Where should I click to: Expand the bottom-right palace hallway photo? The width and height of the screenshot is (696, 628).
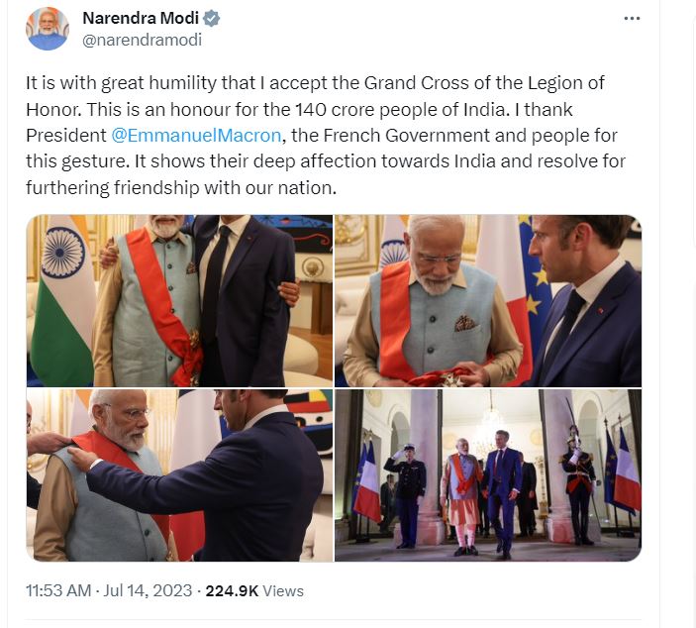(487, 474)
